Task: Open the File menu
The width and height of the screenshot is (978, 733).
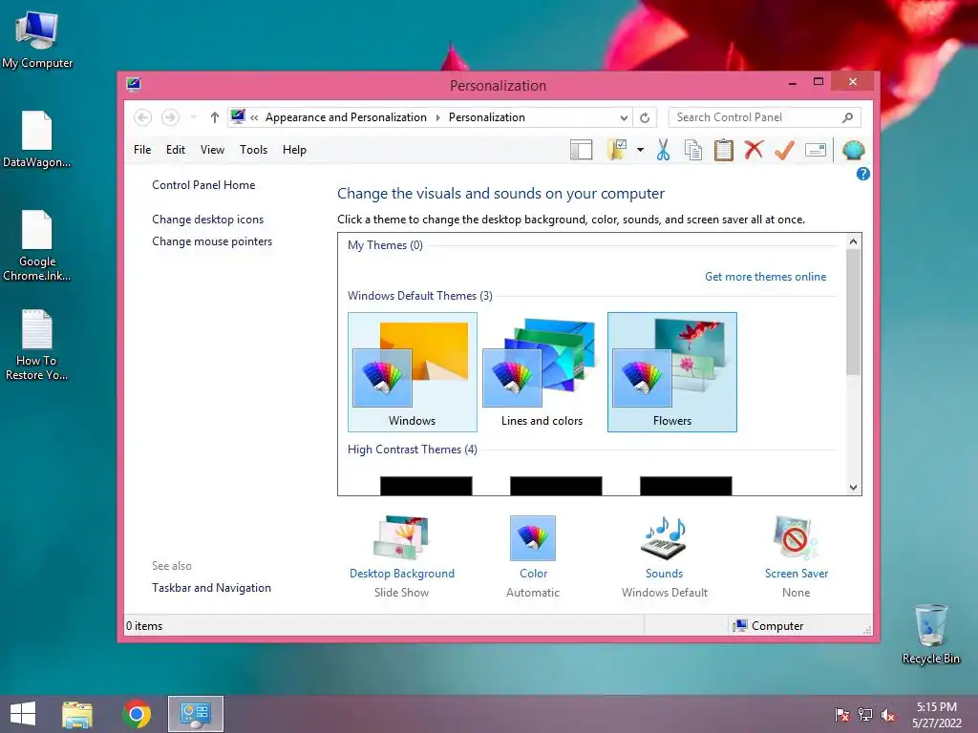Action: (x=142, y=150)
